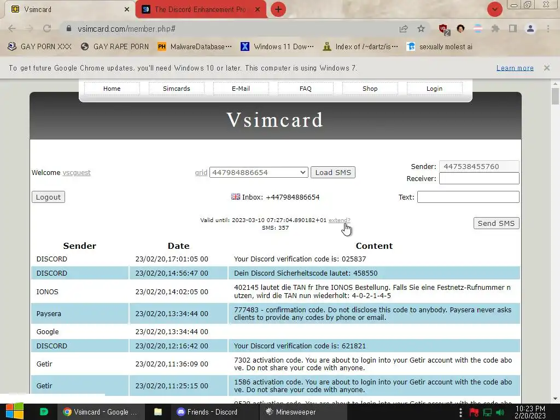Open the FAQ menu item

coord(305,89)
